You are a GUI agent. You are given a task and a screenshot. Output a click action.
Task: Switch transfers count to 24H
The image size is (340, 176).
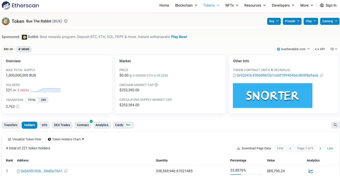[x=43, y=100]
